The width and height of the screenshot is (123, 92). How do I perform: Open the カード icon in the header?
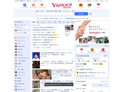pyautogui.click(x=89, y=6)
